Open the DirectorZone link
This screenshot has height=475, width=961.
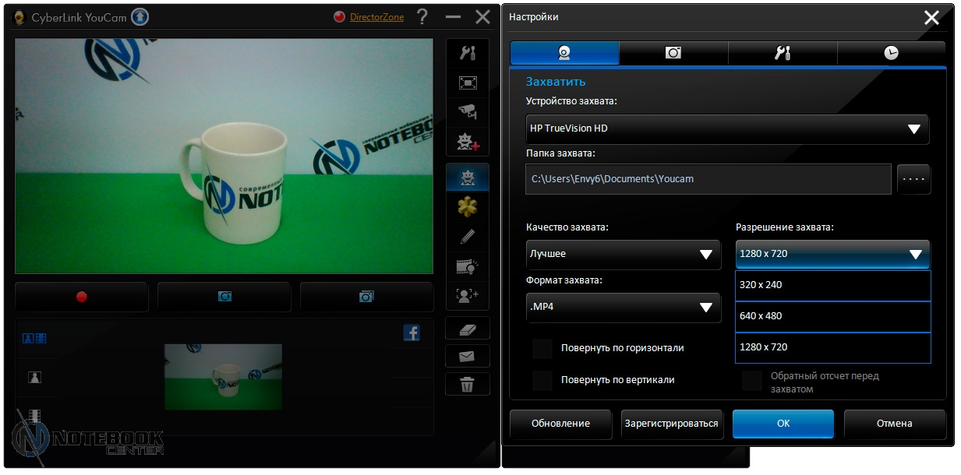point(376,16)
